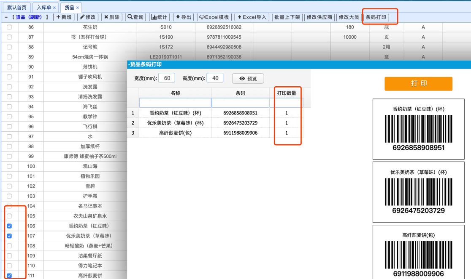Check the row 108 畅轻酸奶 checkbox

(9, 246)
